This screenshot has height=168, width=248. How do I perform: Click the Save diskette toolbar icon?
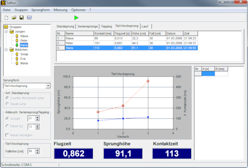21,18
